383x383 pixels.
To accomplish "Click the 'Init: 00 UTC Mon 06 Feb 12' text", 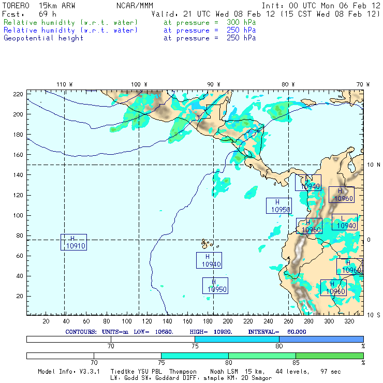I will coord(321,6).
